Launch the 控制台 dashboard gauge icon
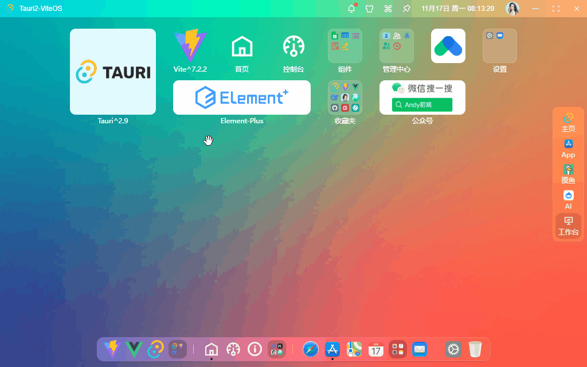This screenshot has width=587, height=367. tap(293, 46)
